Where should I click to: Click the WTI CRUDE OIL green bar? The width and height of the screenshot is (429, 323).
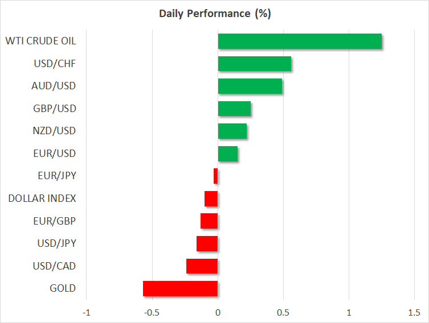point(300,41)
